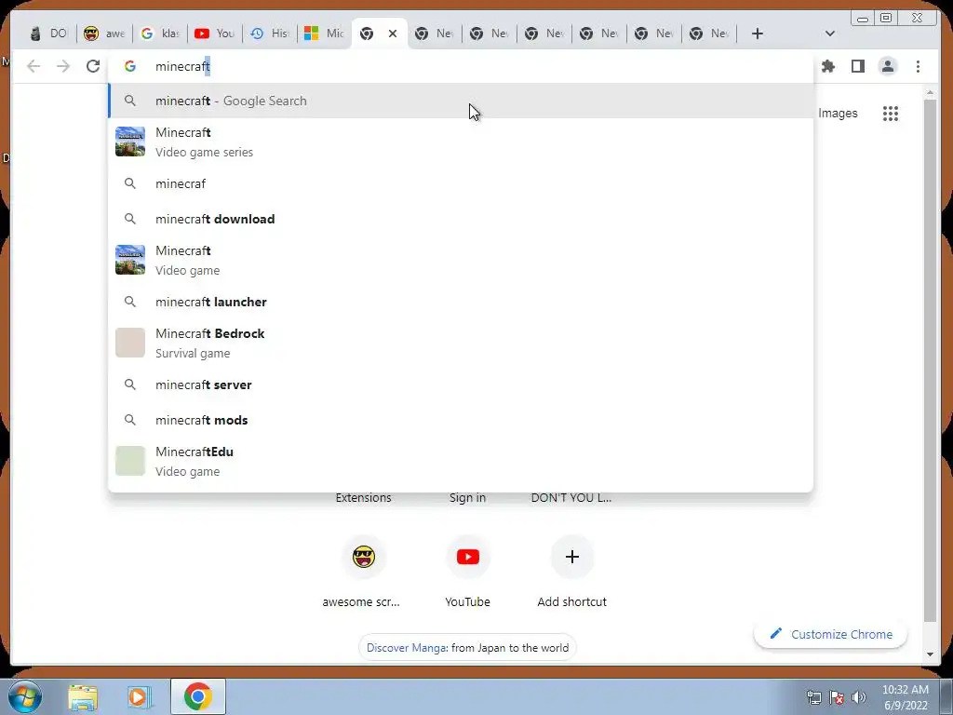
Task: Click the MinecraftEdu placeholder thumbnail
Action: 130,461
